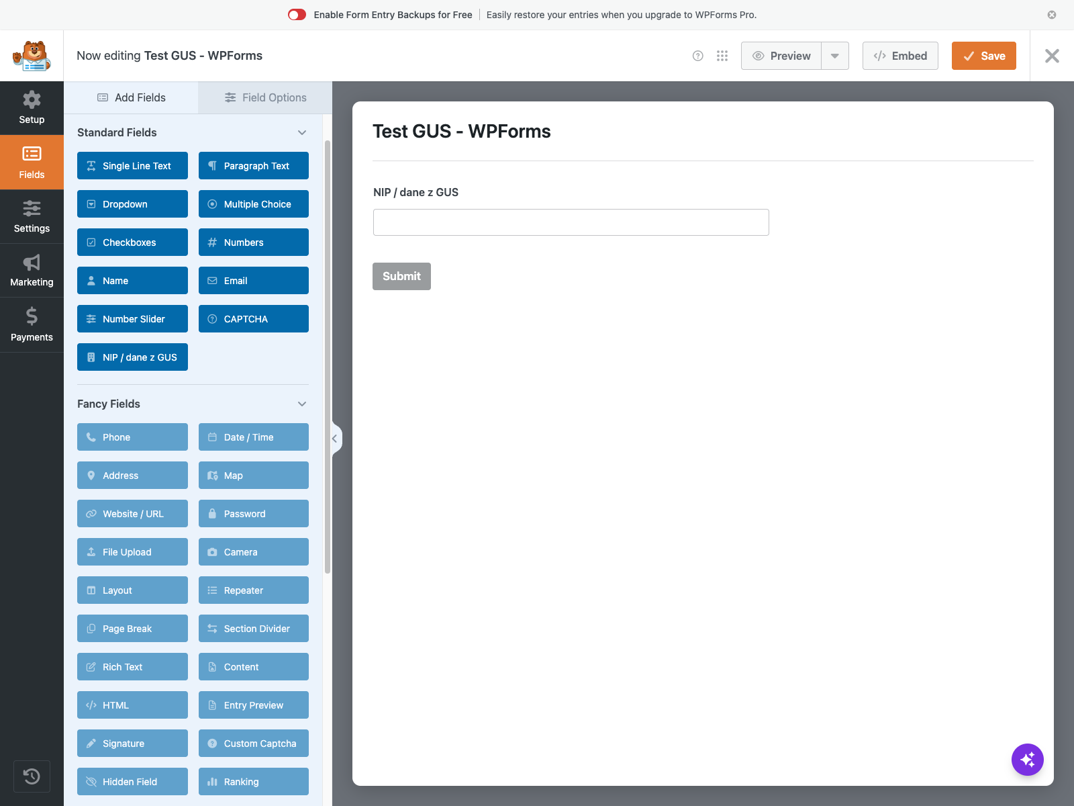Viewport: 1074px width, 806px height.
Task: Add an Email field
Action: click(254, 281)
